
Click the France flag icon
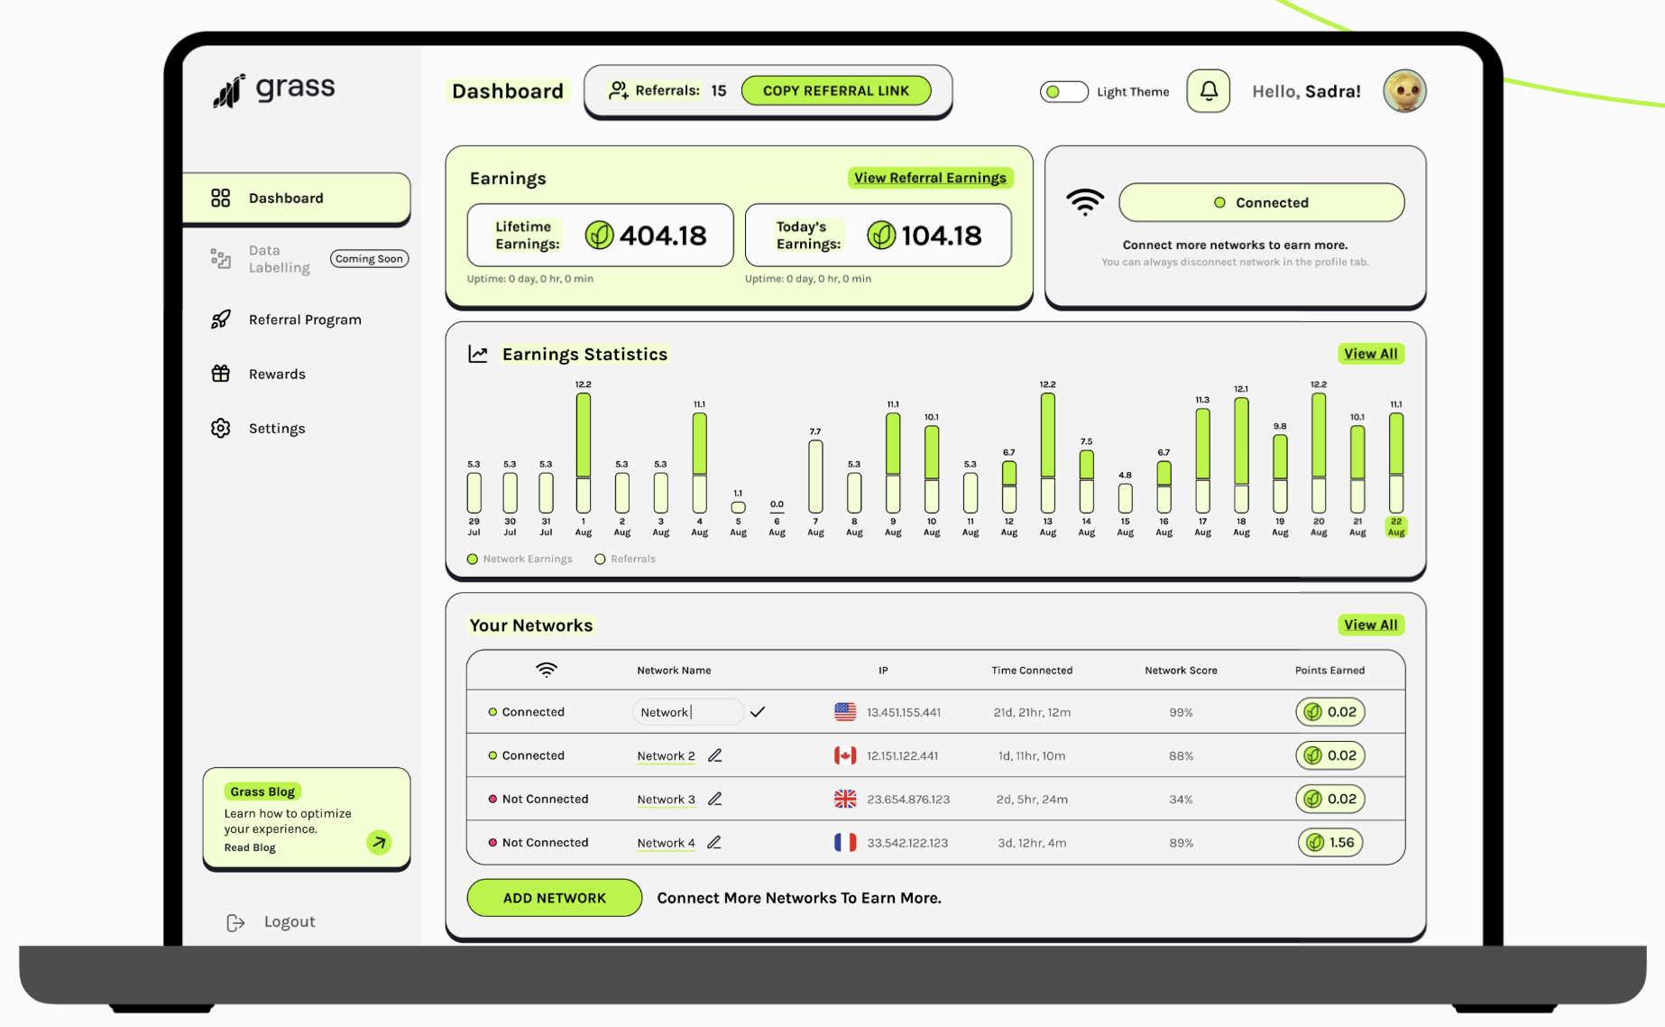tap(845, 842)
